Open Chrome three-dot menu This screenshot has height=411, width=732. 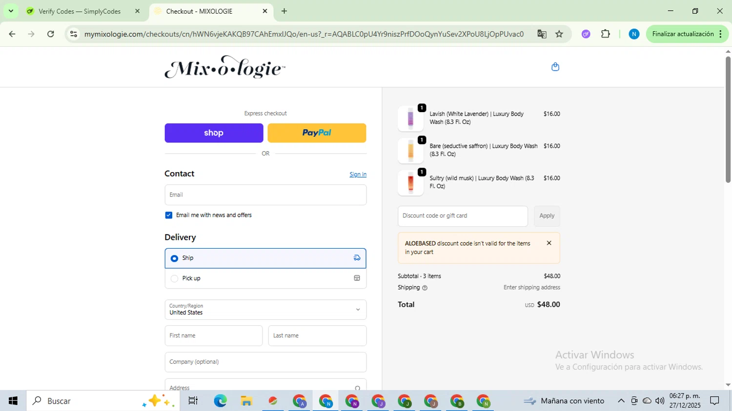pos(720,34)
